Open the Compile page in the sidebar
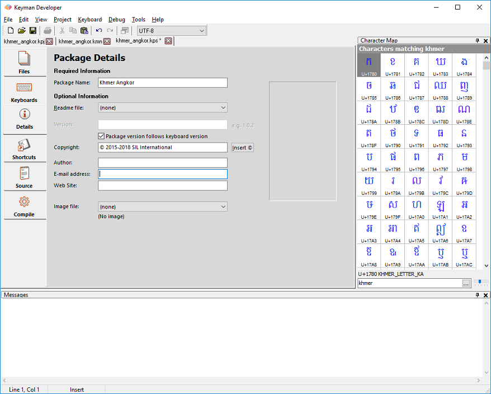This screenshot has height=394, width=491. [25, 206]
